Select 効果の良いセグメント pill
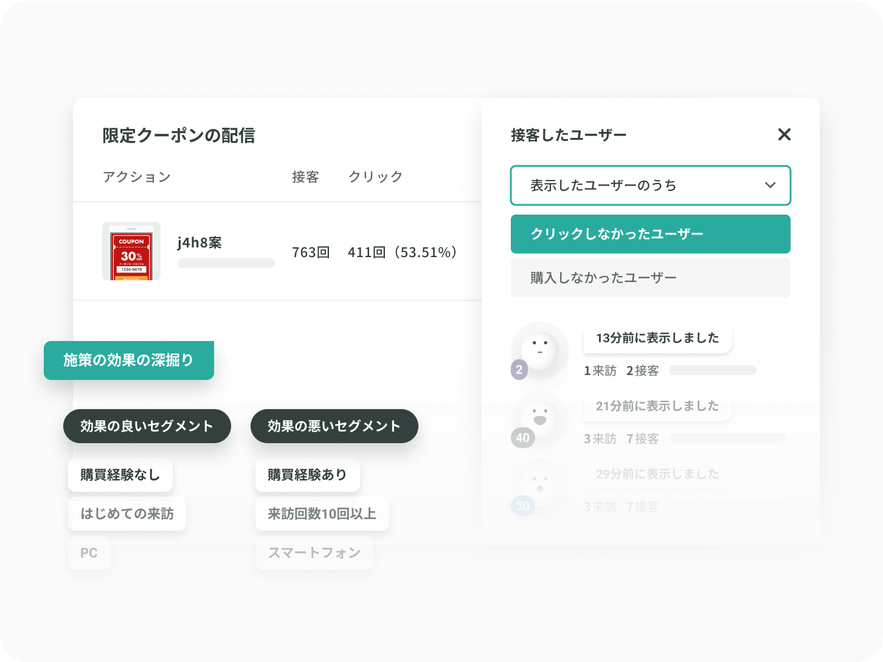 tap(147, 426)
